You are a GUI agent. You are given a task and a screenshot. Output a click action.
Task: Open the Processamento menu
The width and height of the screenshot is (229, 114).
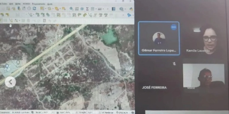click(x=39, y=4)
